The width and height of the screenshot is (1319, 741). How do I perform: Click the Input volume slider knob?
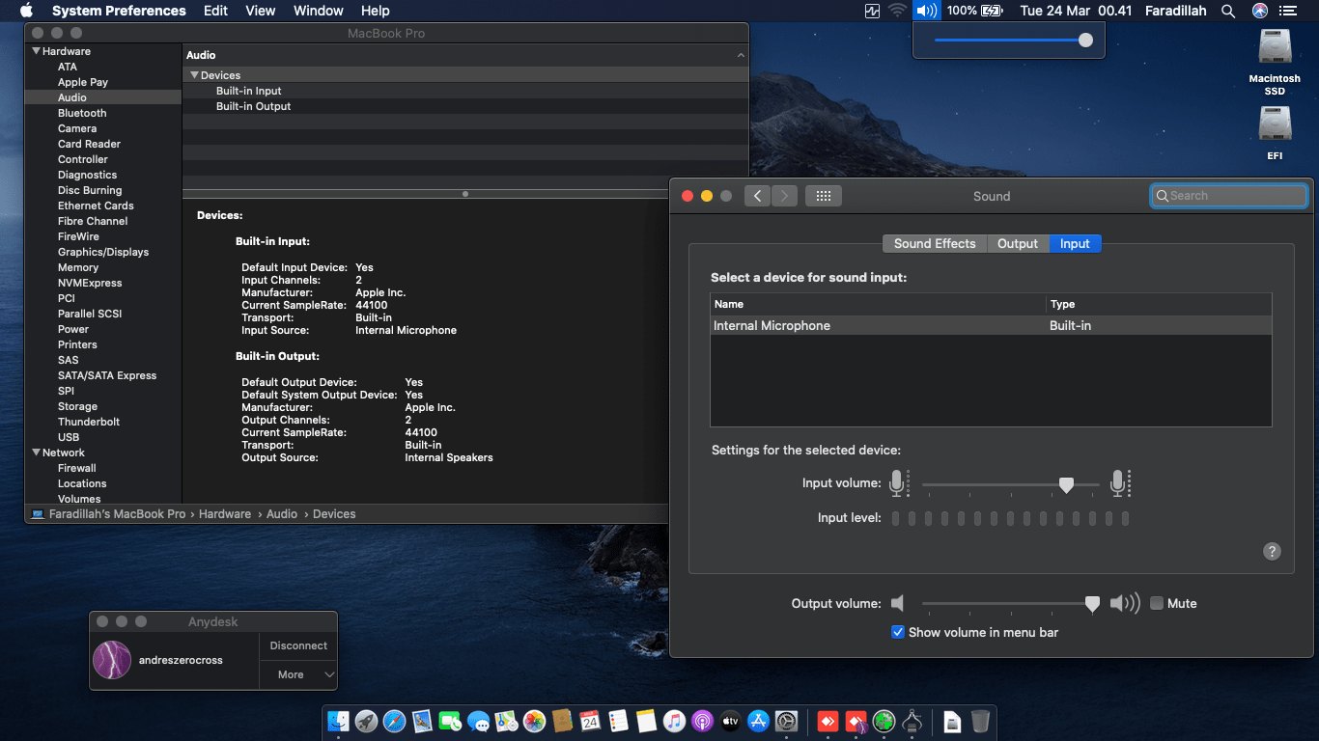(1066, 484)
